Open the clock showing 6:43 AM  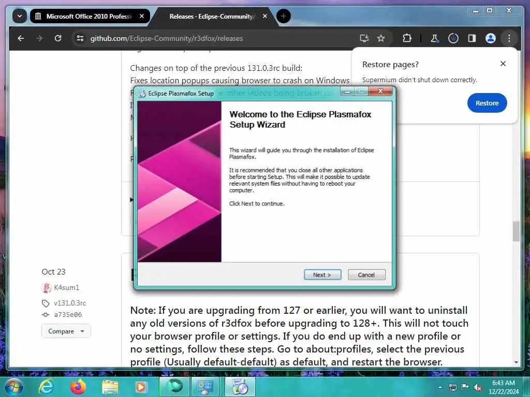(x=503, y=387)
